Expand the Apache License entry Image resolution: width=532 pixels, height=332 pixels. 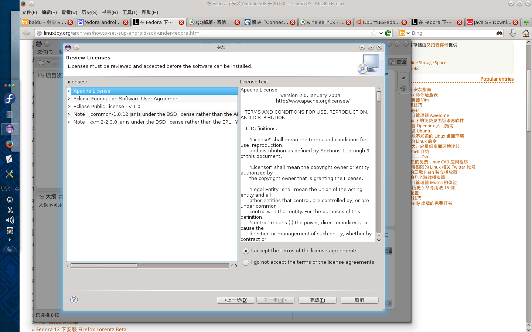click(x=69, y=91)
